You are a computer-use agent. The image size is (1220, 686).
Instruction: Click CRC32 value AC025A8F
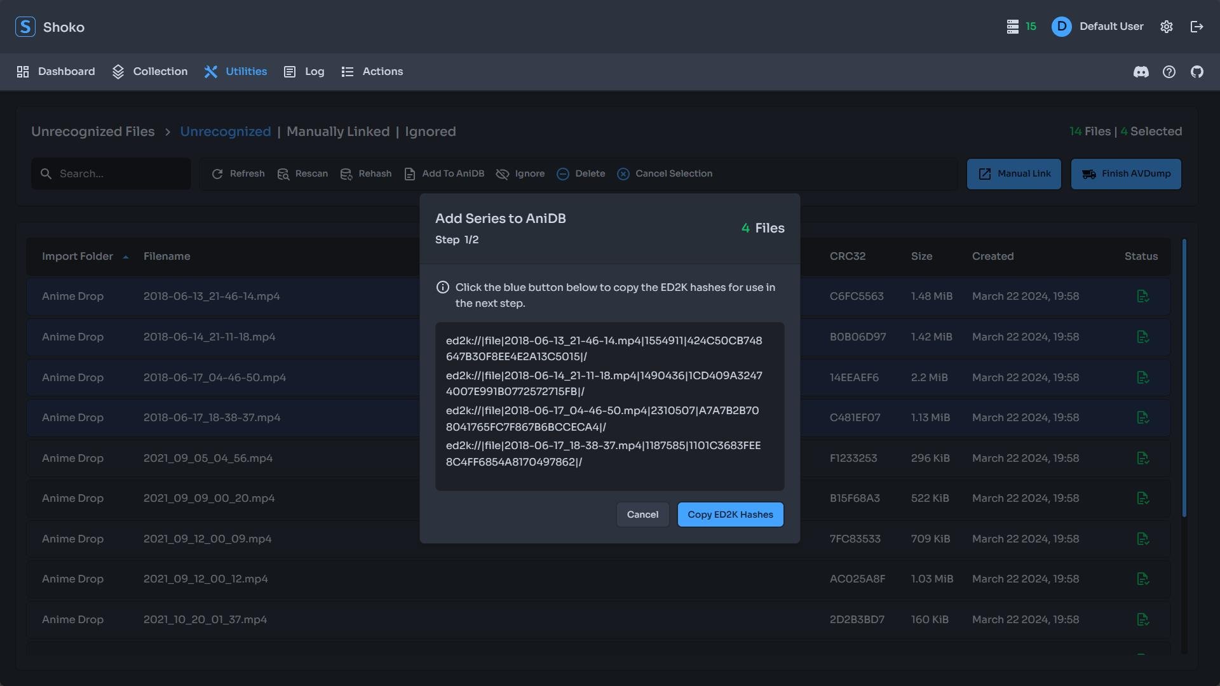pos(857,579)
